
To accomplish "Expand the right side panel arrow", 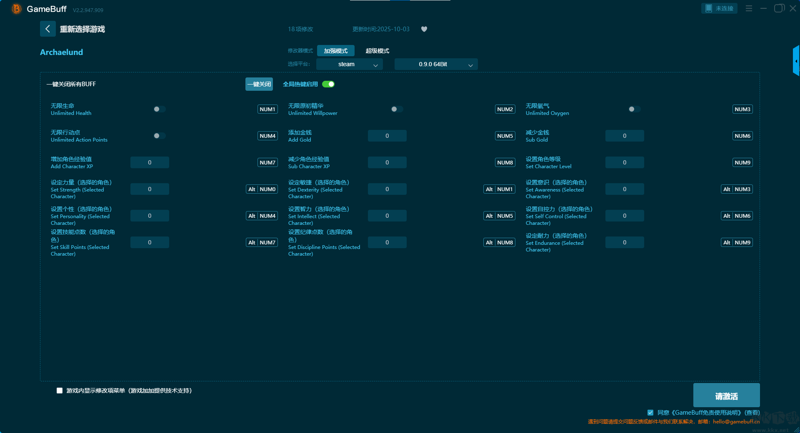I will pyautogui.click(x=796, y=61).
